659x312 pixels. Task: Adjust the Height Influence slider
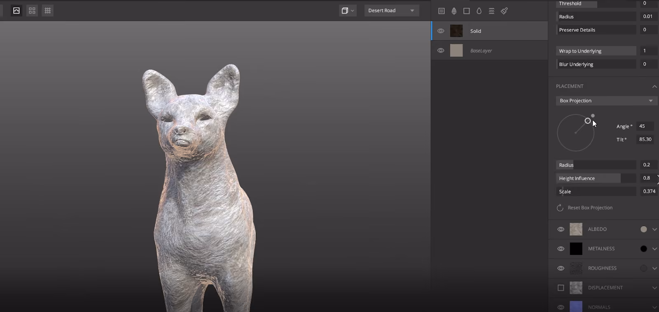pyautogui.click(x=596, y=178)
